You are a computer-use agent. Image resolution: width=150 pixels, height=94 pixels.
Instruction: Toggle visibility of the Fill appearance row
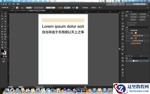(x=127, y=38)
